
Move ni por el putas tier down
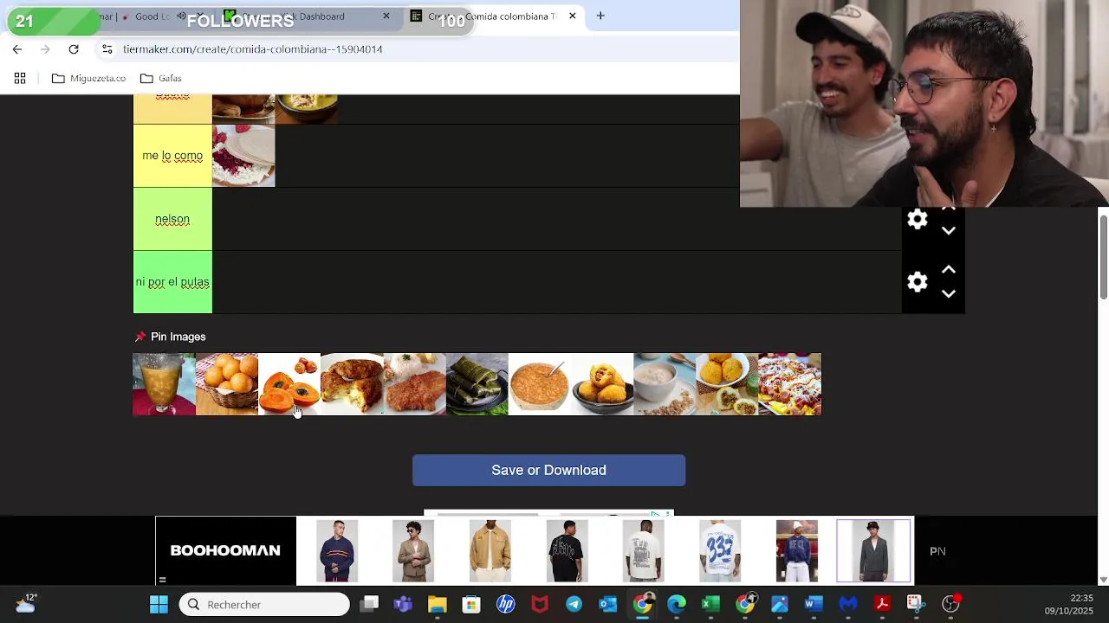click(x=949, y=294)
